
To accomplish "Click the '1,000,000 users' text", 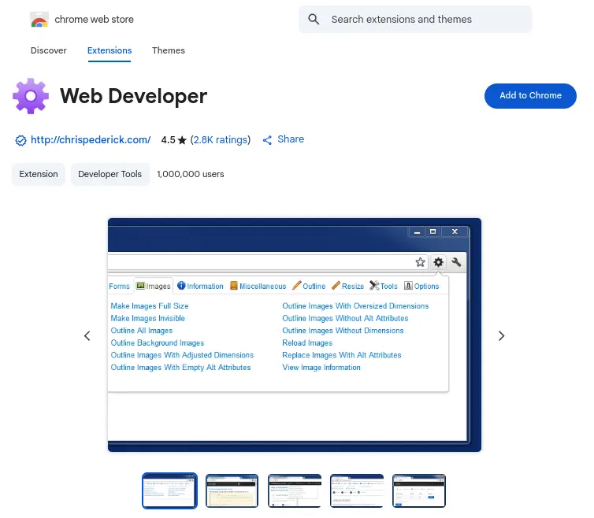I will [190, 174].
